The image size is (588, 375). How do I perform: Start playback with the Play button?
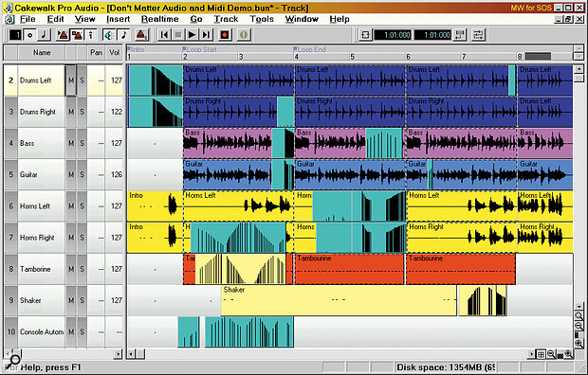pyautogui.click(x=192, y=35)
